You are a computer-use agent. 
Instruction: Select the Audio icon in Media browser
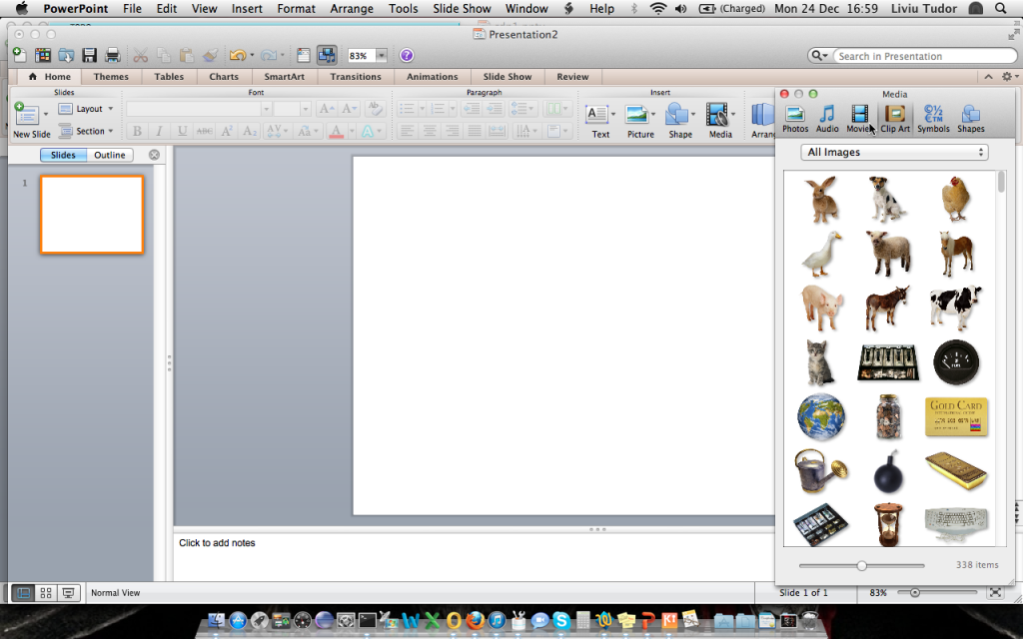click(x=827, y=118)
